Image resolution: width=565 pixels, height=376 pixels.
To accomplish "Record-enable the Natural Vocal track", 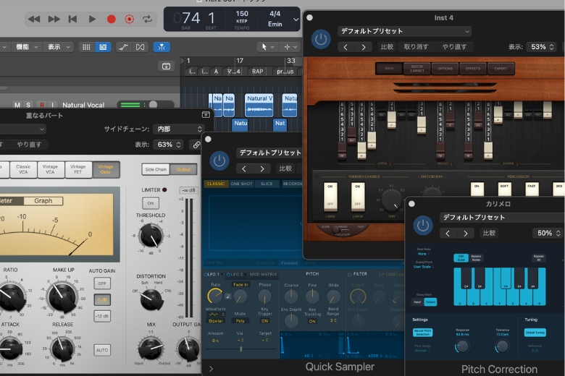I will click(x=42, y=105).
